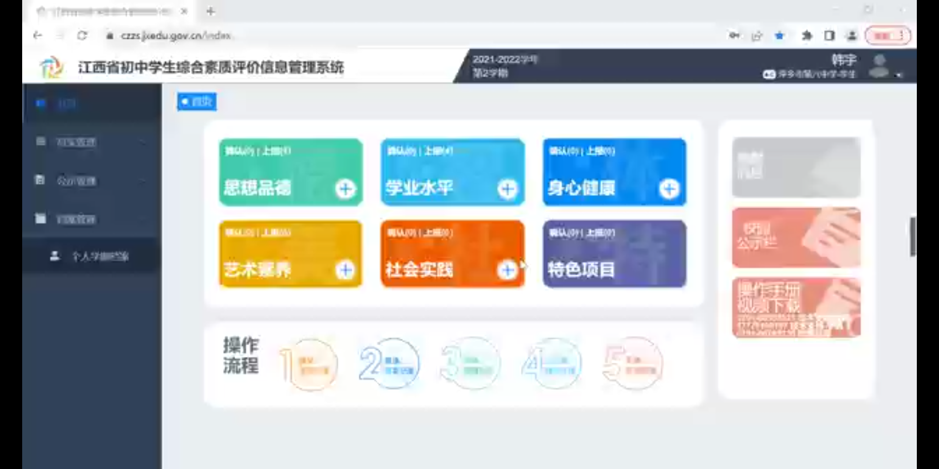
Task: Open the 个人学期档案 sidebar submenu item
Action: pyautogui.click(x=92, y=256)
